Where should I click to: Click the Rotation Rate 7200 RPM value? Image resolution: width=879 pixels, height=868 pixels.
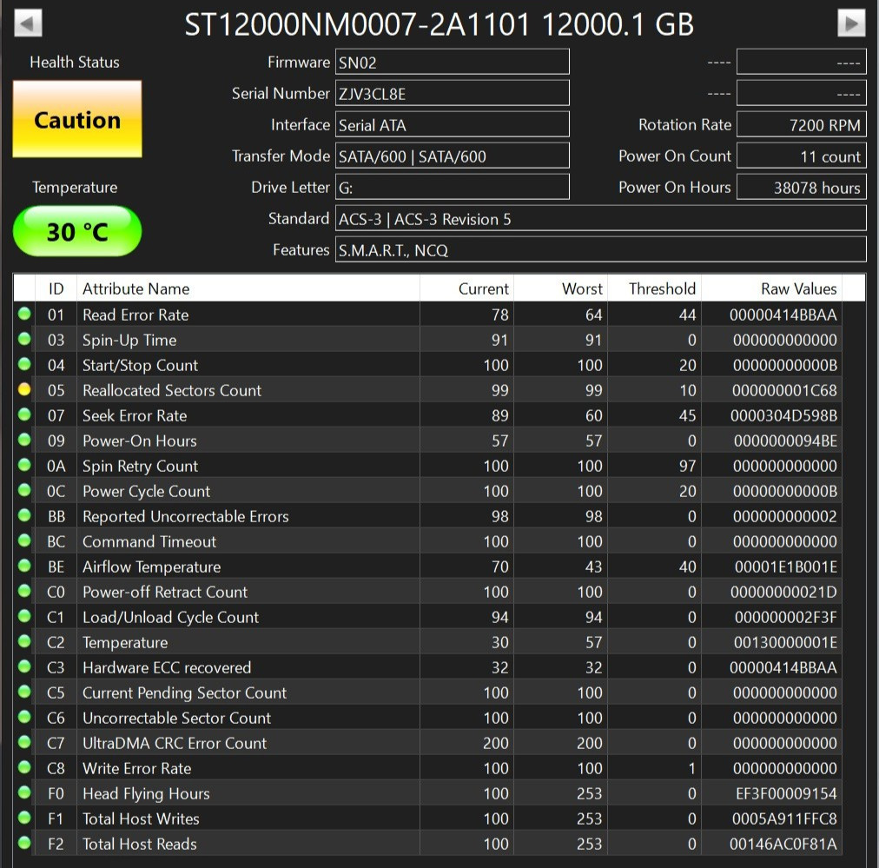point(802,124)
